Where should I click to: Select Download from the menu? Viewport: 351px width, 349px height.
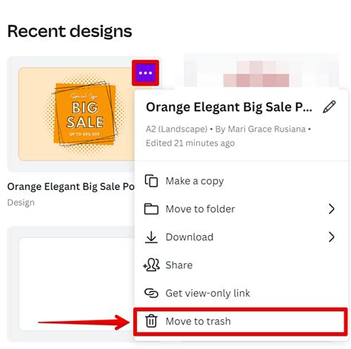pos(241,237)
